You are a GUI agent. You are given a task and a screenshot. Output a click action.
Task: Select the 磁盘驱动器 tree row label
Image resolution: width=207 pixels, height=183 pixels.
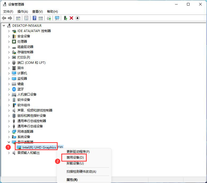tap(25, 47)
